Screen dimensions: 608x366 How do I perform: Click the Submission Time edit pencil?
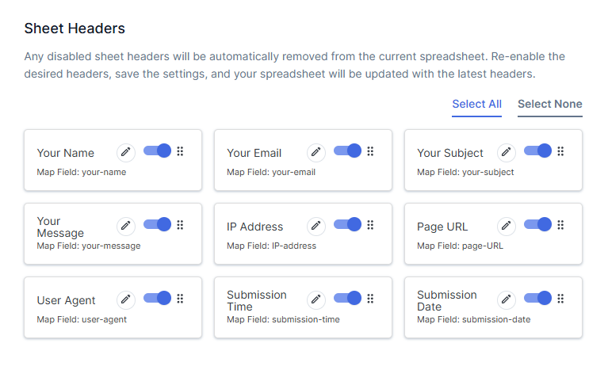pyautogui.click(x=315, y=299)
